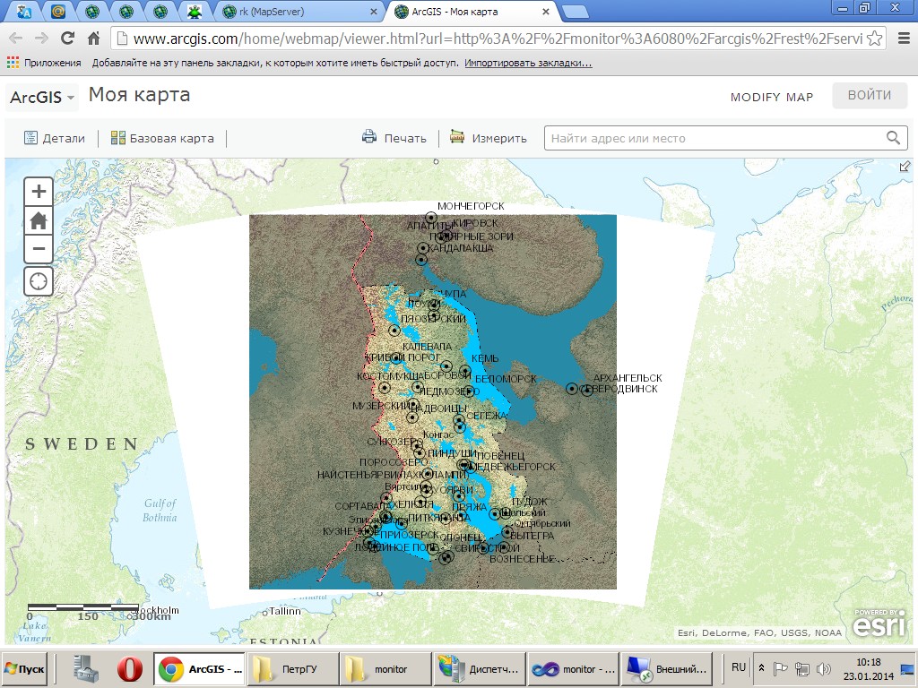Click the MODIFY MAP link
918x688 pixels.
point(772,97)
